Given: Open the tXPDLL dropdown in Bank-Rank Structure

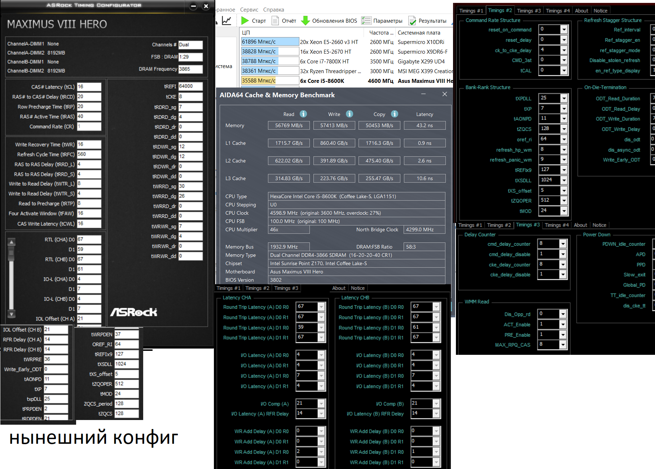Looking at the screenshot, I should (564, 98).
